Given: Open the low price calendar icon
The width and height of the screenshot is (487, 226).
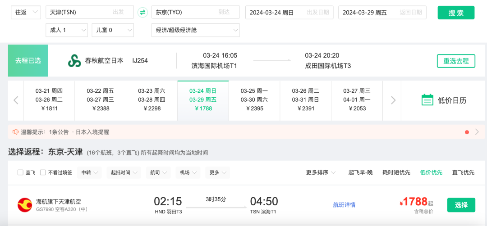Looking at the screenshot, I should pos(427,100).
